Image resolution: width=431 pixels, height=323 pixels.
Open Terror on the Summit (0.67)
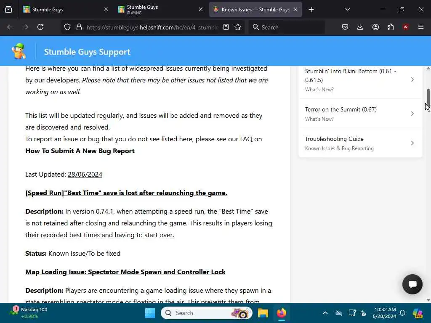click(360, 114)
